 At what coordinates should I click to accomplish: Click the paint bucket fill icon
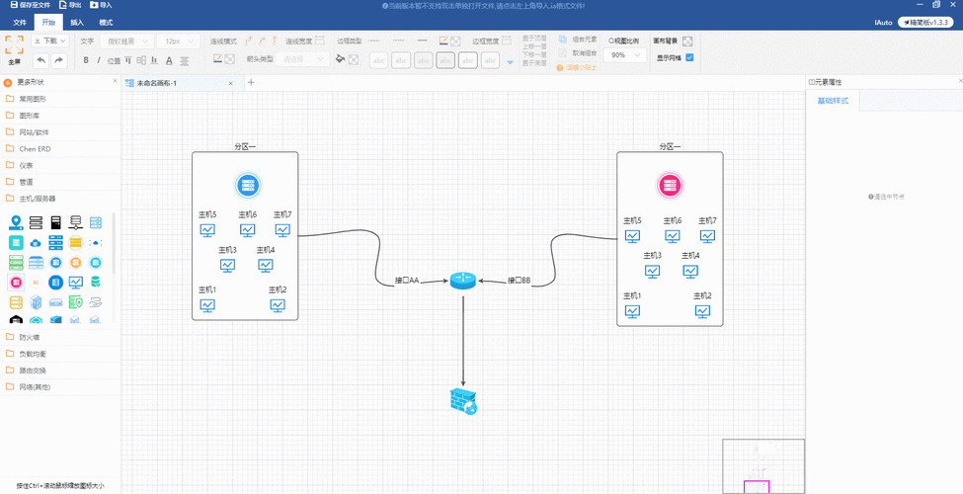click(341, 59)
